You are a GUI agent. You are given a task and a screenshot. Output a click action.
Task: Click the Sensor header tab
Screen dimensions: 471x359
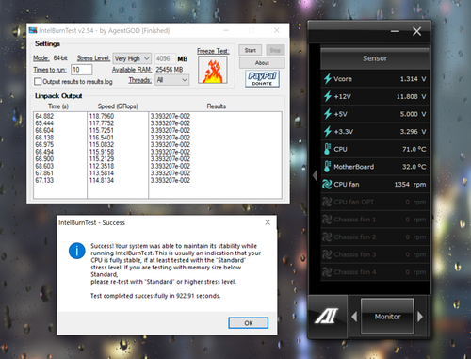click(x=375, y=58)
